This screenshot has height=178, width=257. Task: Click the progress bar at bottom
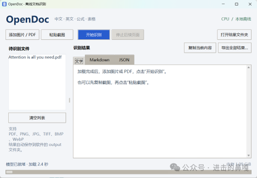point(128,172)
